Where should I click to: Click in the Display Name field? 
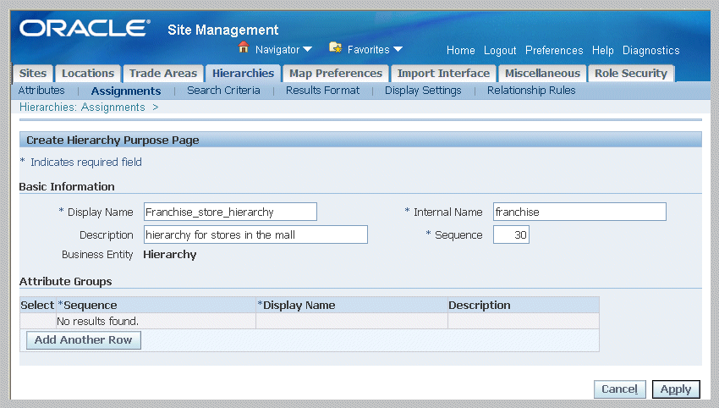point(230,212)
